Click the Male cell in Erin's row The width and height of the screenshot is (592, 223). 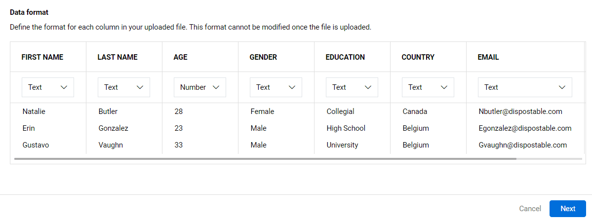259,128
